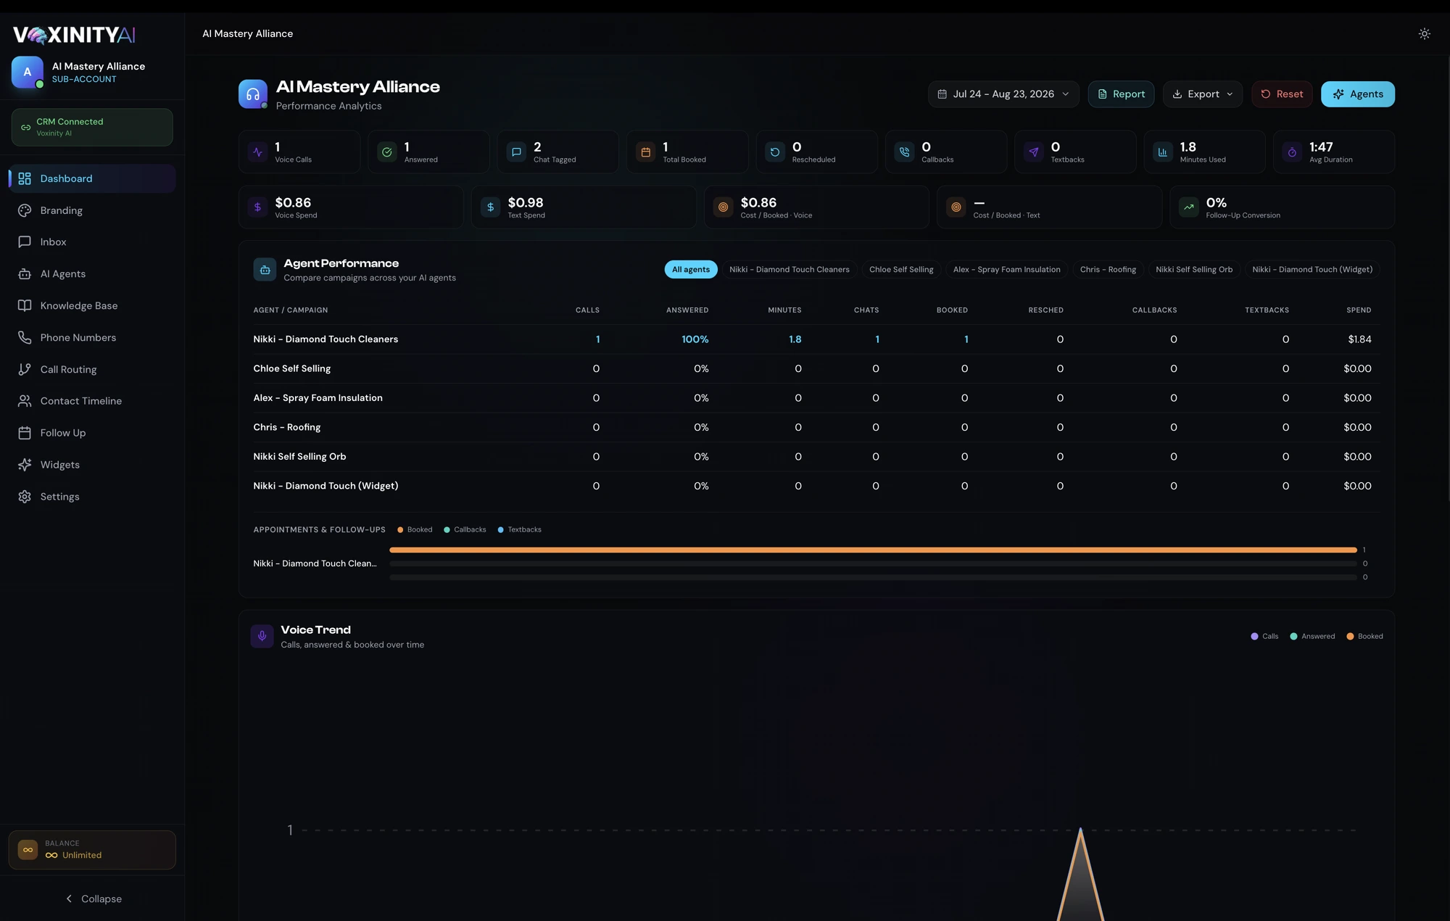Click the Text Spend dollar icon

tap(491, 207)
